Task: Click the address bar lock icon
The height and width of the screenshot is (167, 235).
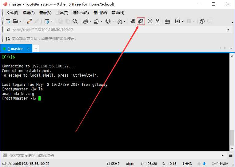Action: click(x=9, y=30)
